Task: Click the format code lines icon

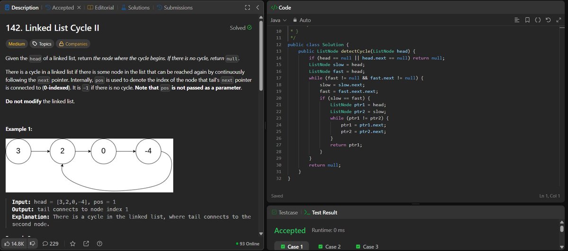Action: coord(517,20)
